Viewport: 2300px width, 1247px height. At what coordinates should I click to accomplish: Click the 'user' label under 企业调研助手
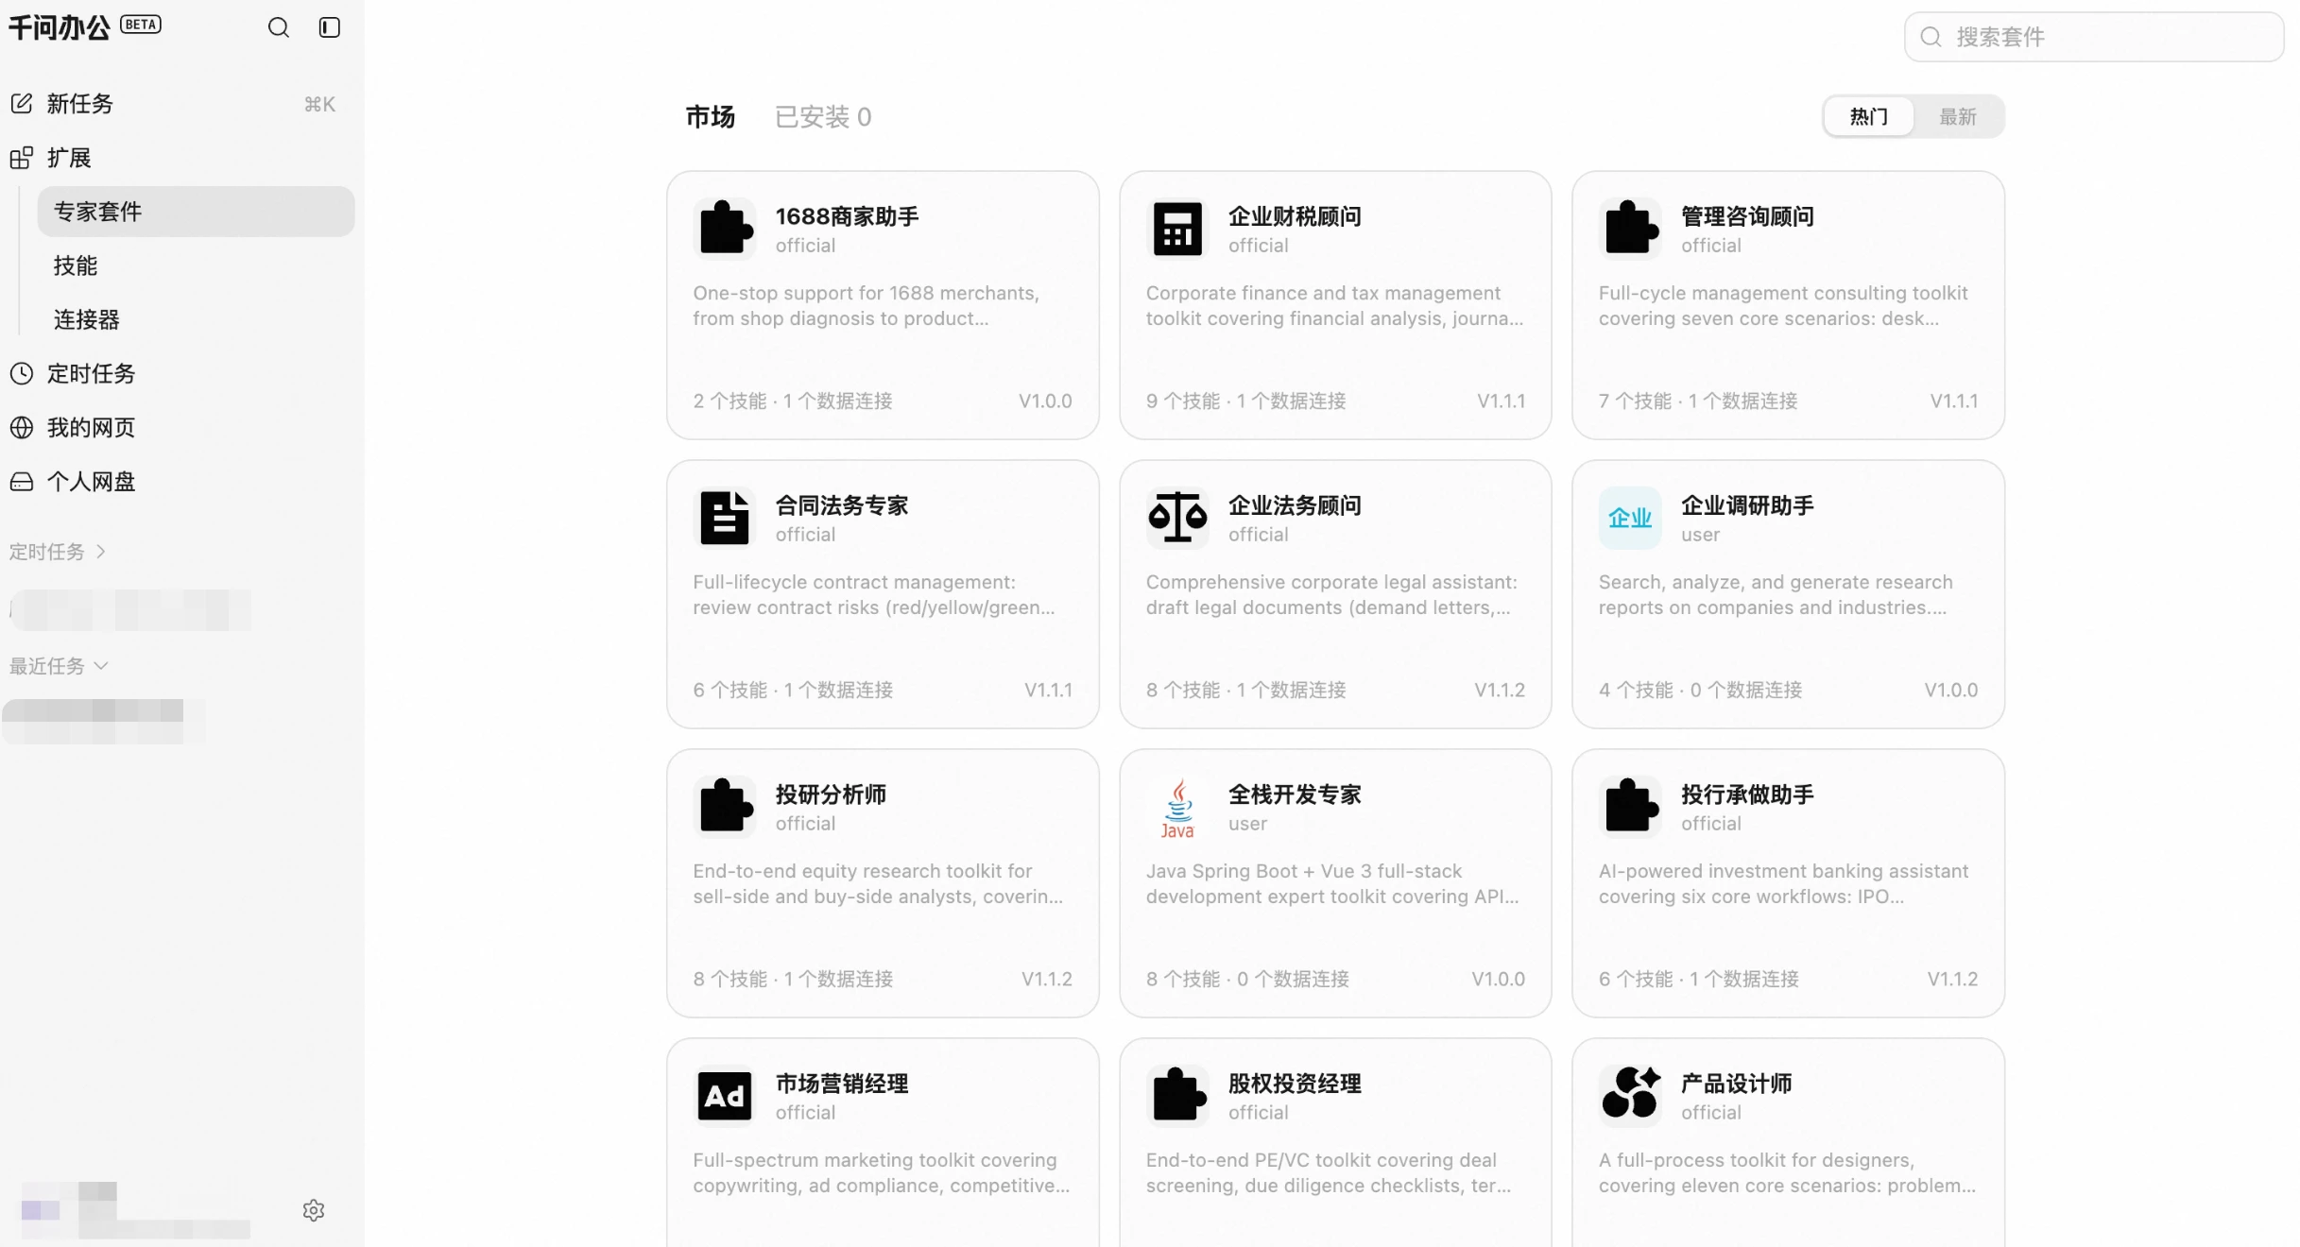(x=1700, y=534)
